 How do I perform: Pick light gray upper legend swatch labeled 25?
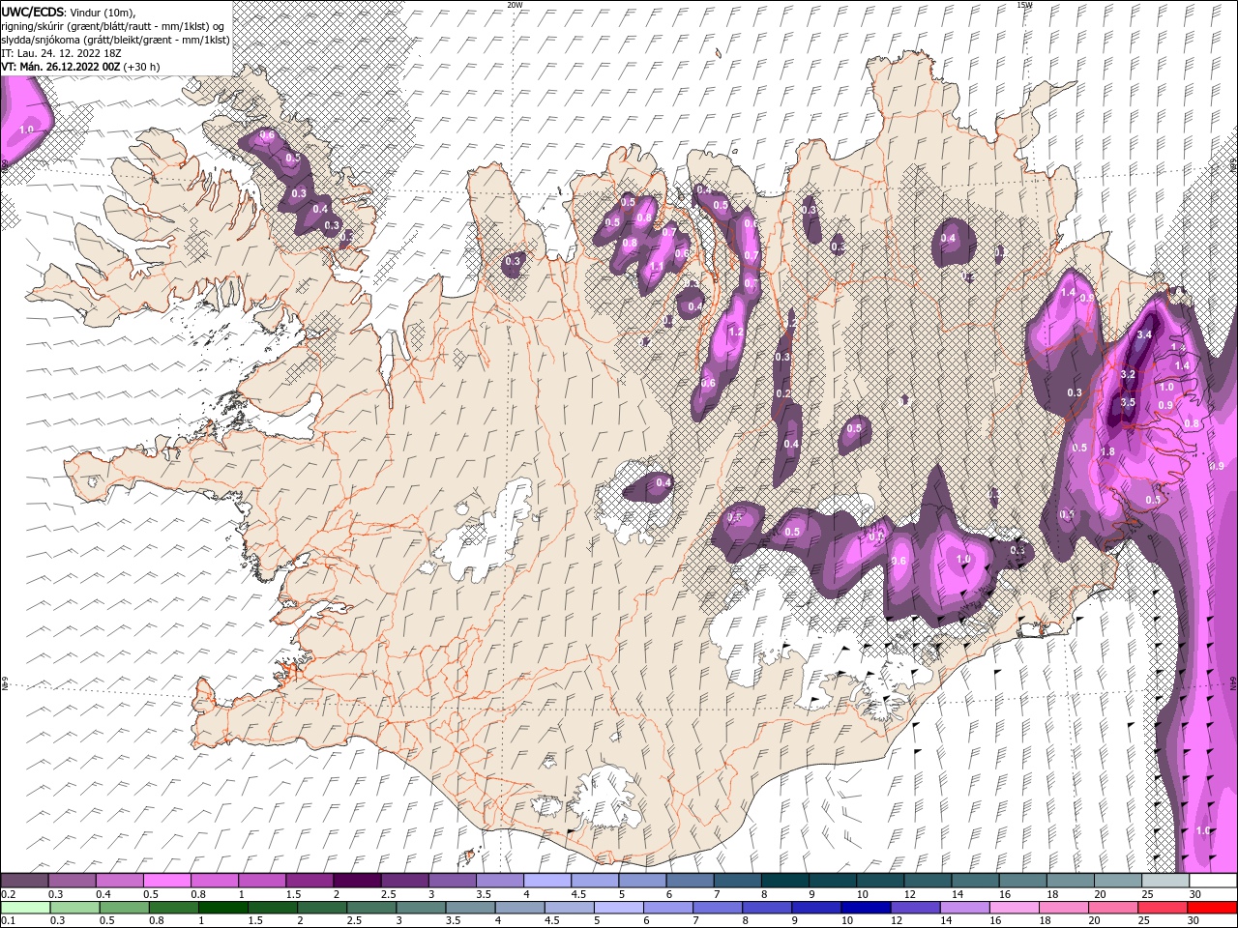[x=1165, y=881]
